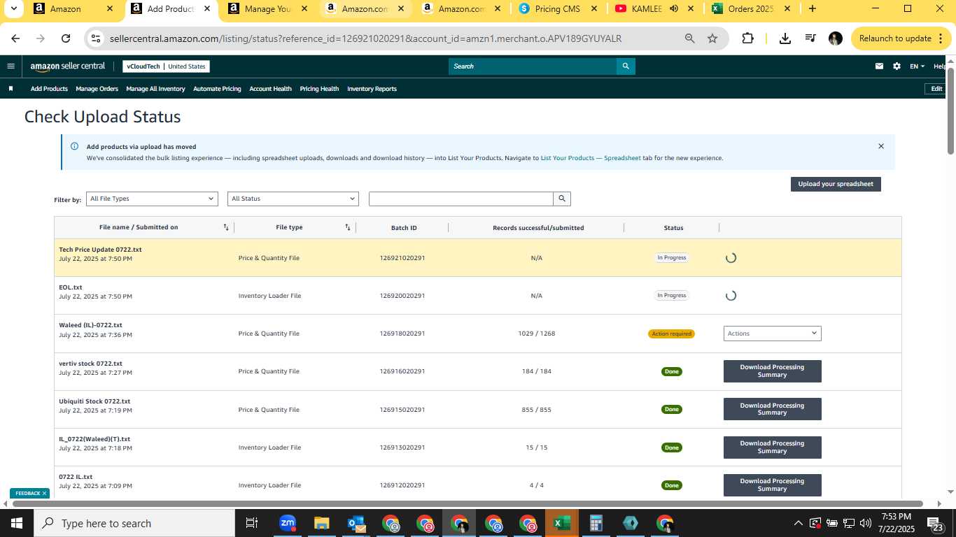Image resolution: width=956 pixels, height=537 pixels.
Task: Click the Seller Central search magnifier button
Action: click(626, 66)
